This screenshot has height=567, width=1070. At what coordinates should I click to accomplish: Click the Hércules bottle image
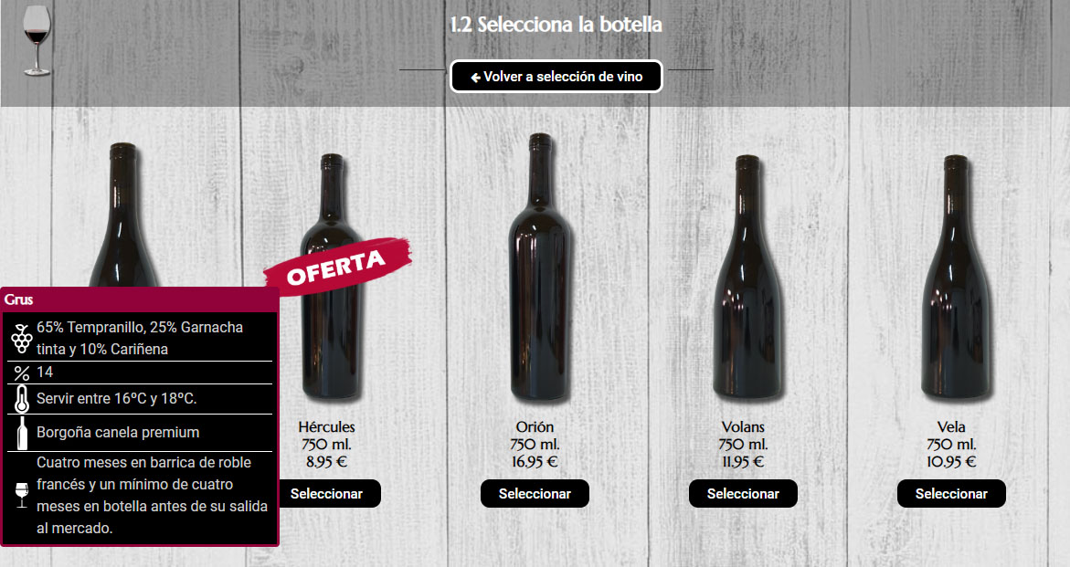pyautogui.click(x=331, y=278)
